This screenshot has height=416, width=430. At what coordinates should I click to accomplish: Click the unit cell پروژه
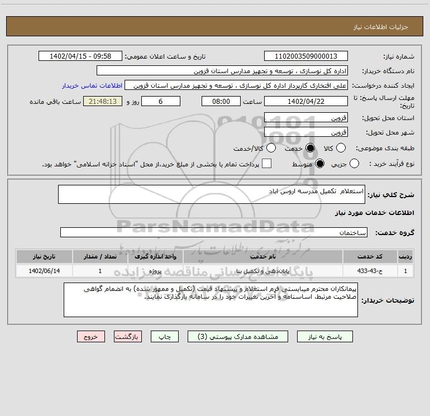[155, 271]
